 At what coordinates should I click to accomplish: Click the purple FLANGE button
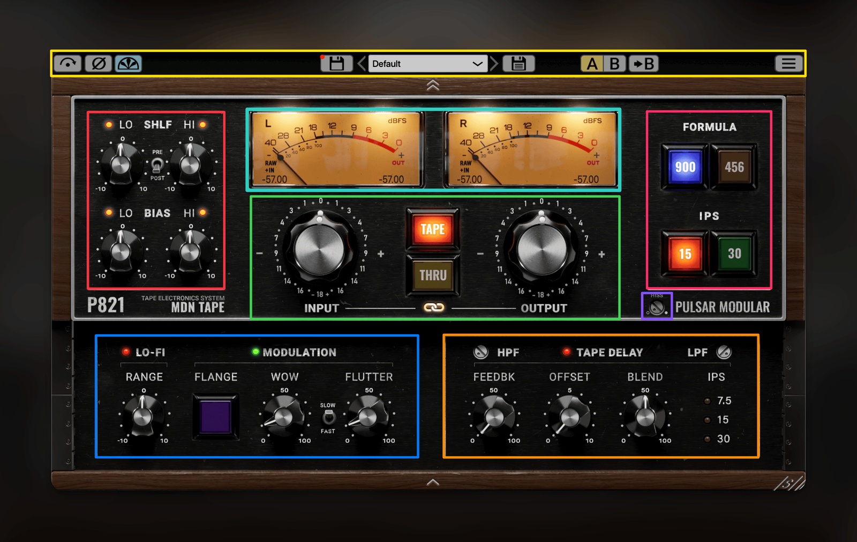[x=215, y=417]
